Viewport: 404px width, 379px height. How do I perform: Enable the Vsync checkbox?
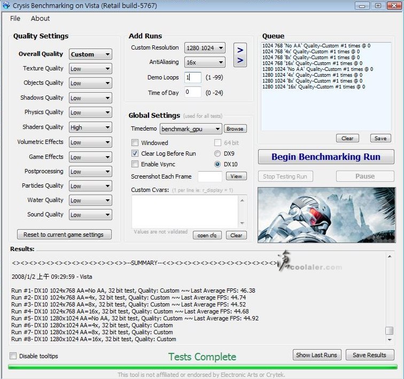(135, 164)
